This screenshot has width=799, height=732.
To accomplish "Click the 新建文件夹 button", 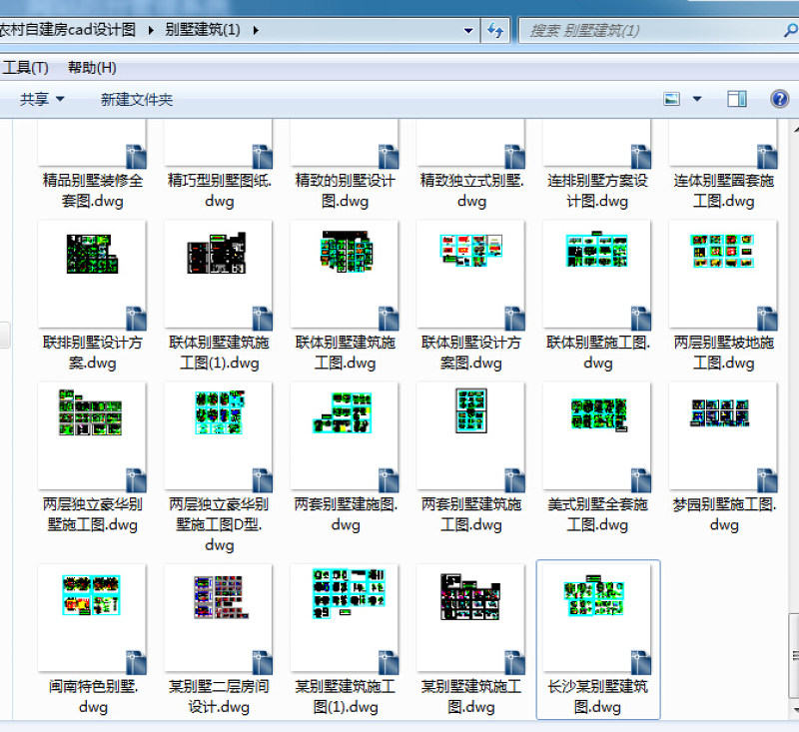I will tap(137, 99).
